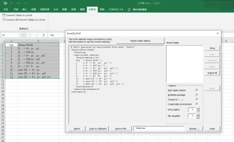
Task: Switch to the COMSOL 5.4 ribbon tab
Action: 116,10
